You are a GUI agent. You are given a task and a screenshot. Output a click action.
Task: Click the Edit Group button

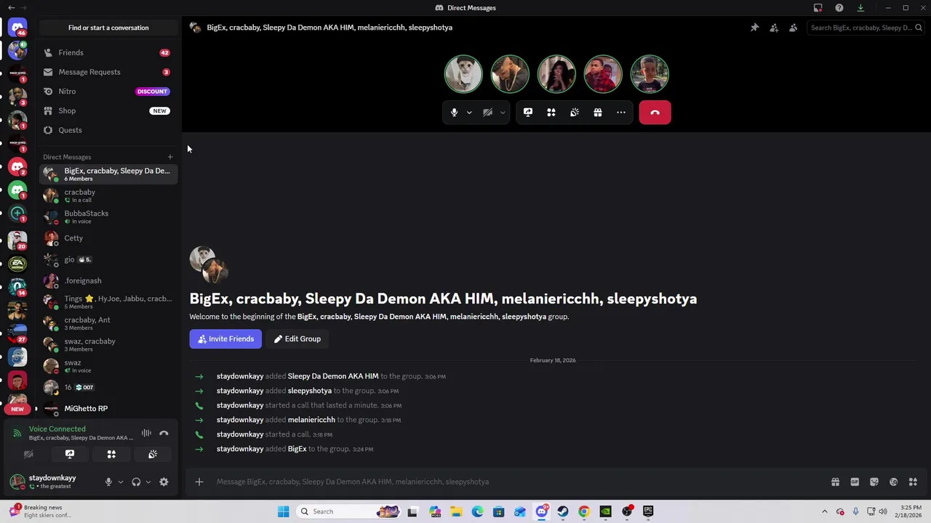click(x=297, y=339)
